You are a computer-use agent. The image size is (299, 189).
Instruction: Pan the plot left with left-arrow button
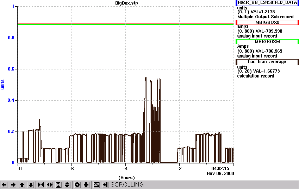[x=4, y=185]
